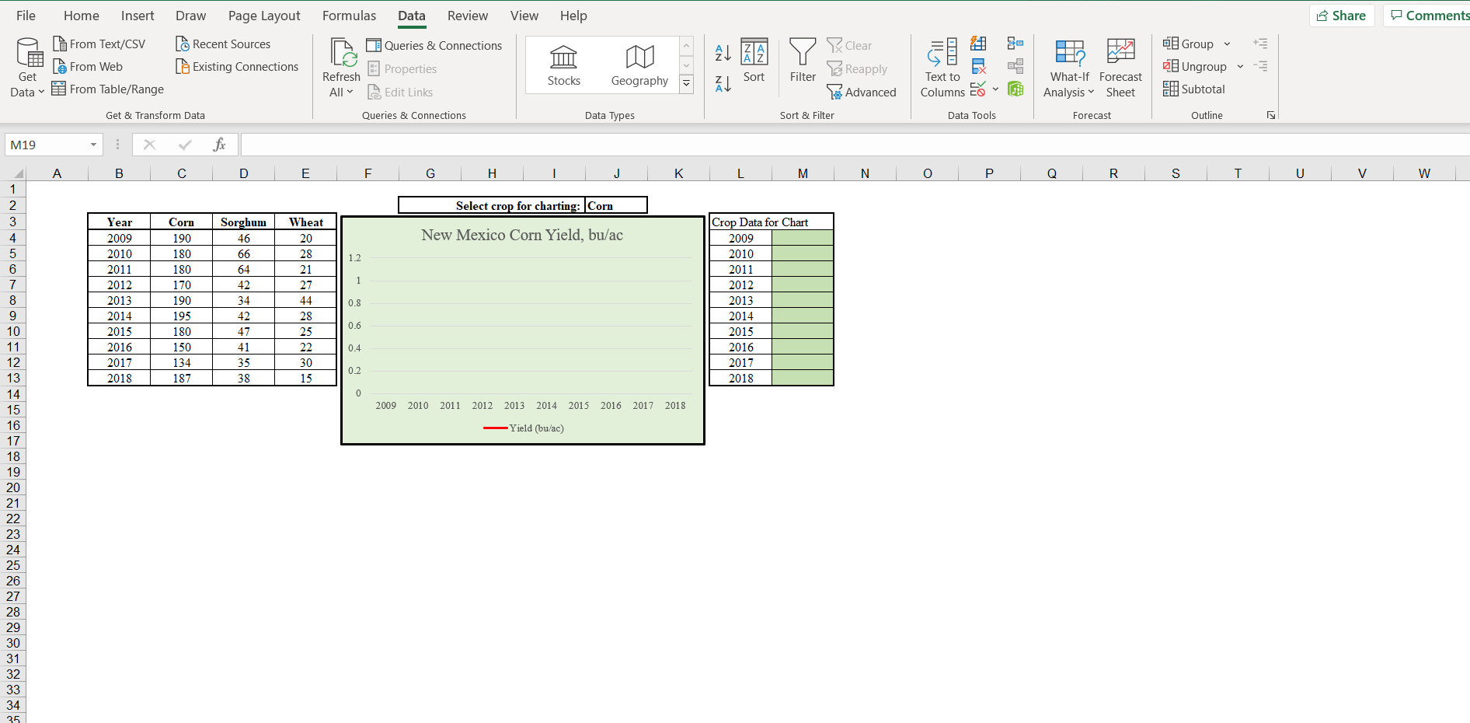Click the Yield (bu/ac) chart legend
The image size is (1470, 723).
(524, 428)
